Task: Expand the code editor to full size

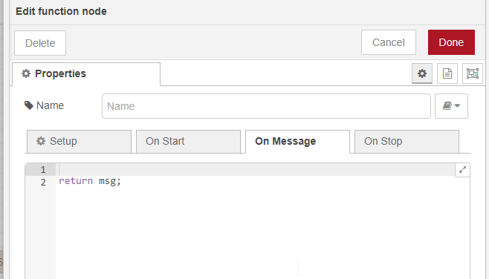Action: click(x=462, y=170)
